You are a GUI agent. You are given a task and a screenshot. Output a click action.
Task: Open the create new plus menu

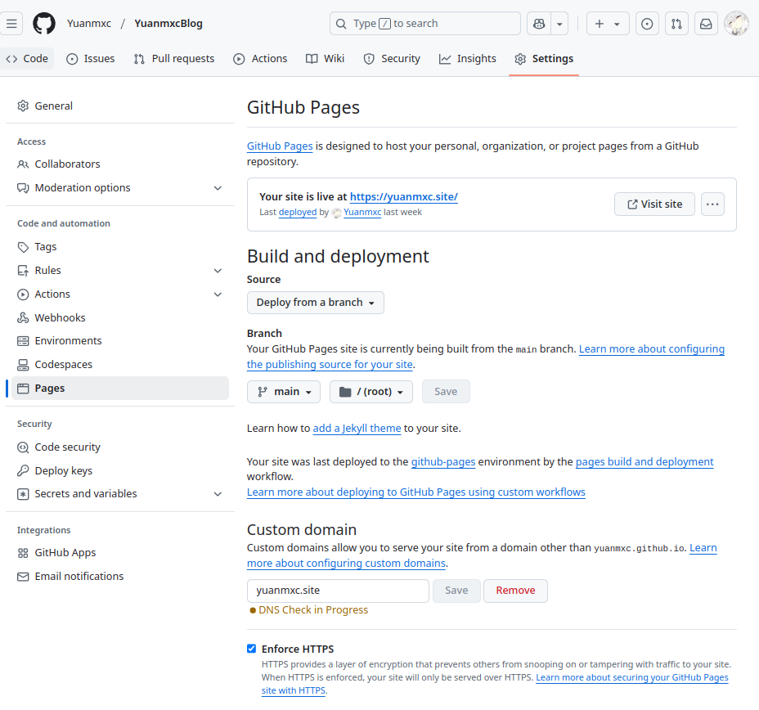coord(608,24)
